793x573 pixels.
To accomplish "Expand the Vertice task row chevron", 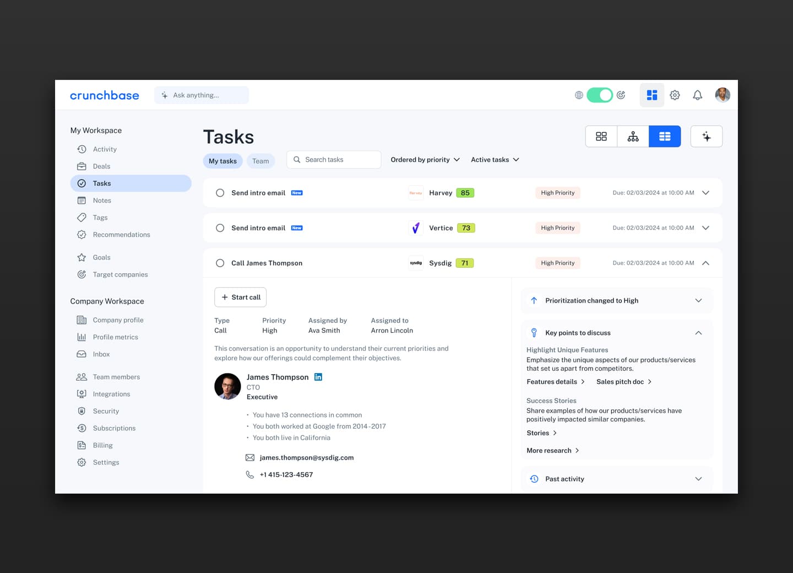I will [705, 228].
